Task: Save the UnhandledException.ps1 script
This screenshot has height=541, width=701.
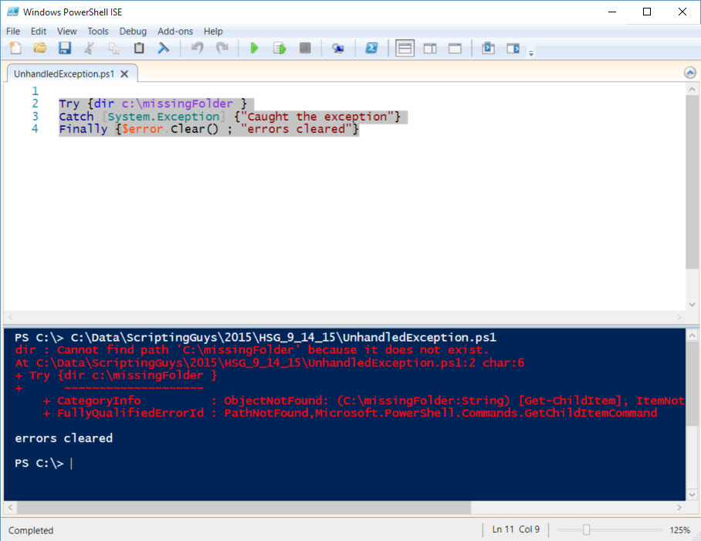Action: tap(65, 48)
